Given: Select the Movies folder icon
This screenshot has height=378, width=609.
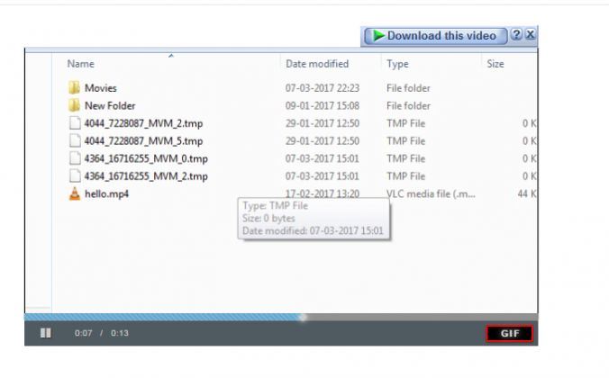Looking at the screenshot, I should click(75, 88).
